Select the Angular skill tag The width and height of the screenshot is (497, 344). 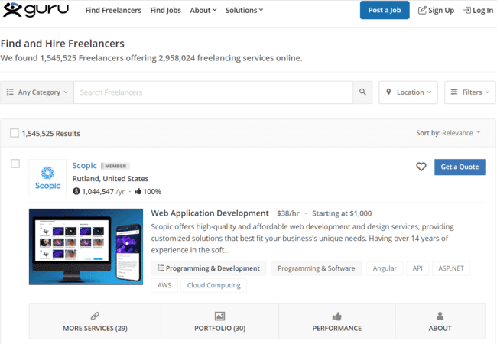[x=385, y=268]
